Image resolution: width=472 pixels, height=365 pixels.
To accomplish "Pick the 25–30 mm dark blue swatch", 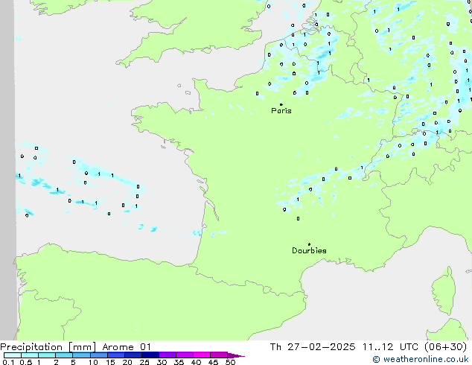I will pos(150,355).
